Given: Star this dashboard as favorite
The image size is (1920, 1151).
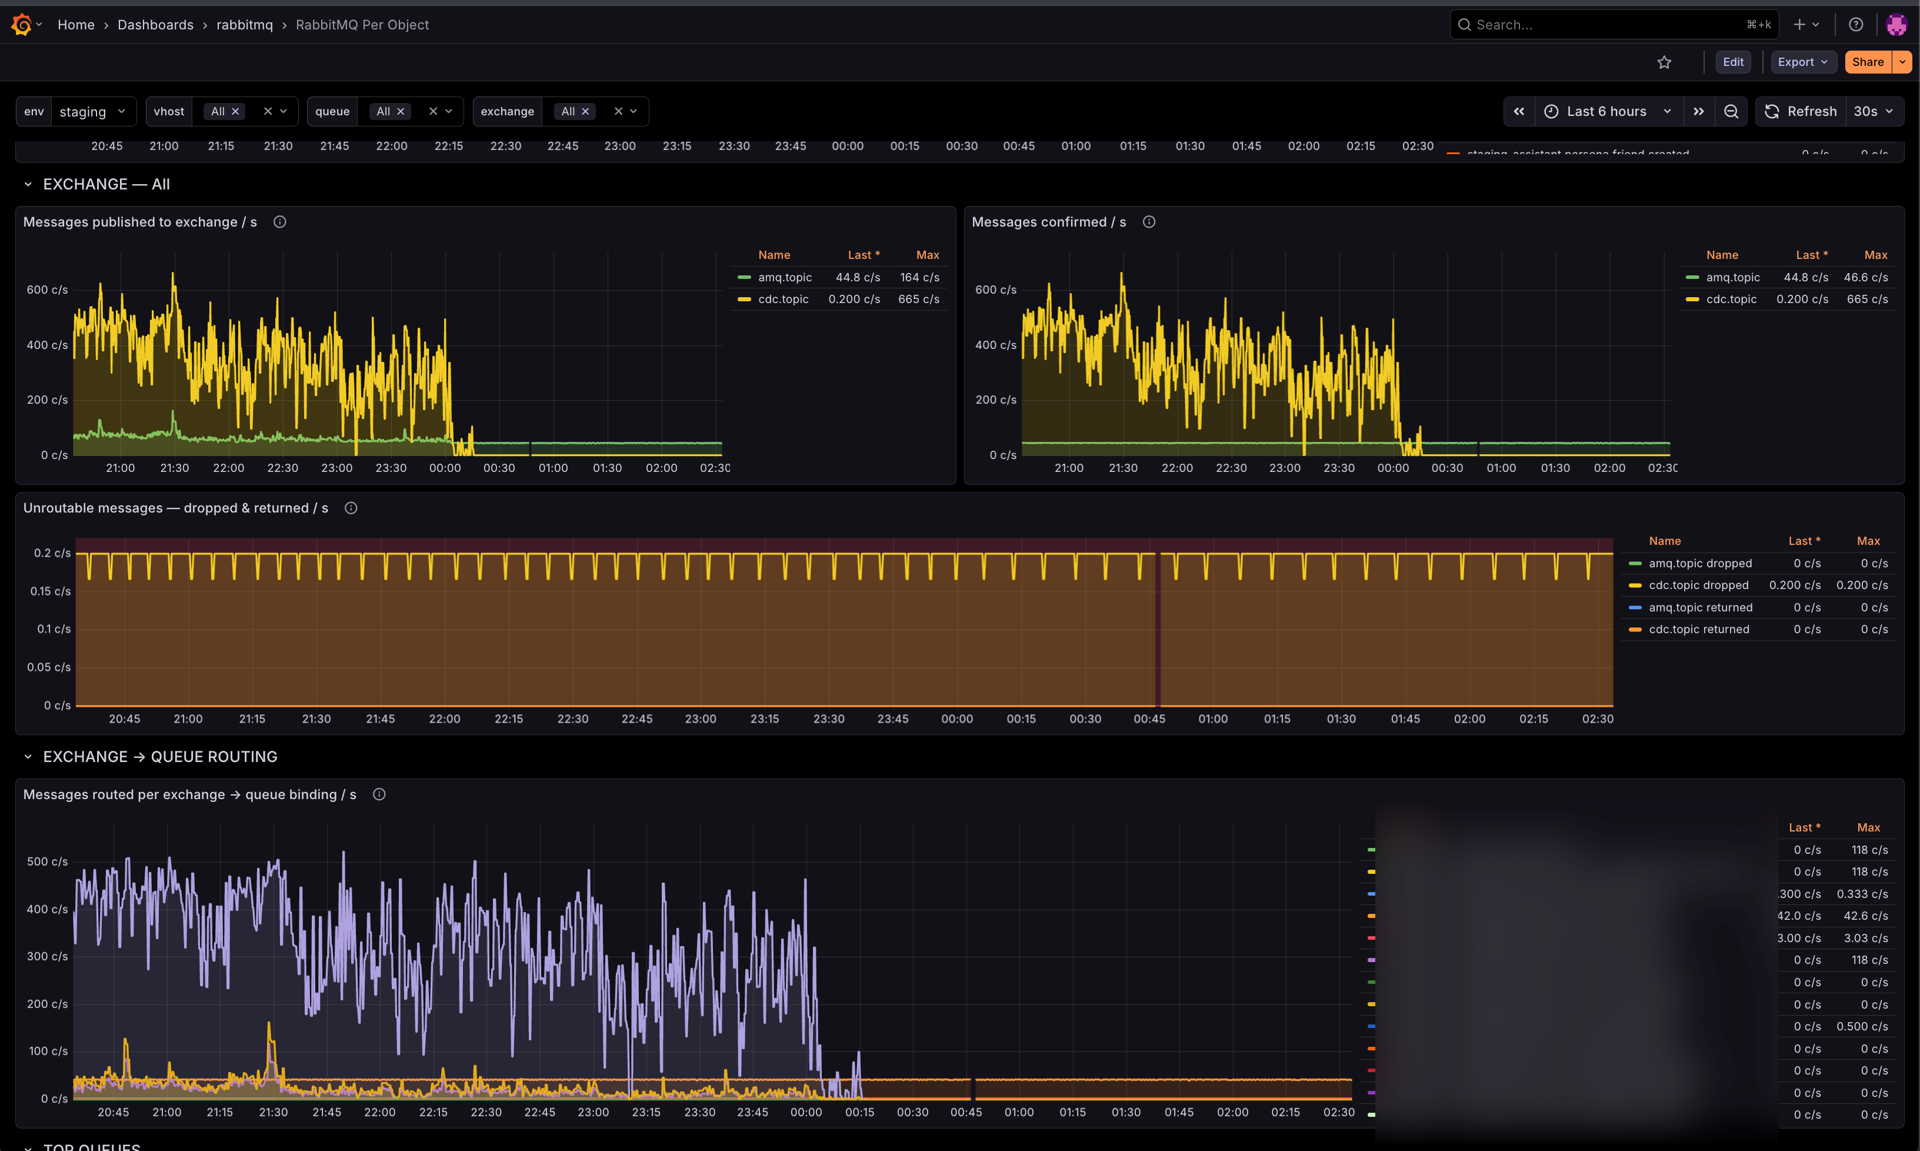Looking at the screenshot, I should pos(1664,62).
